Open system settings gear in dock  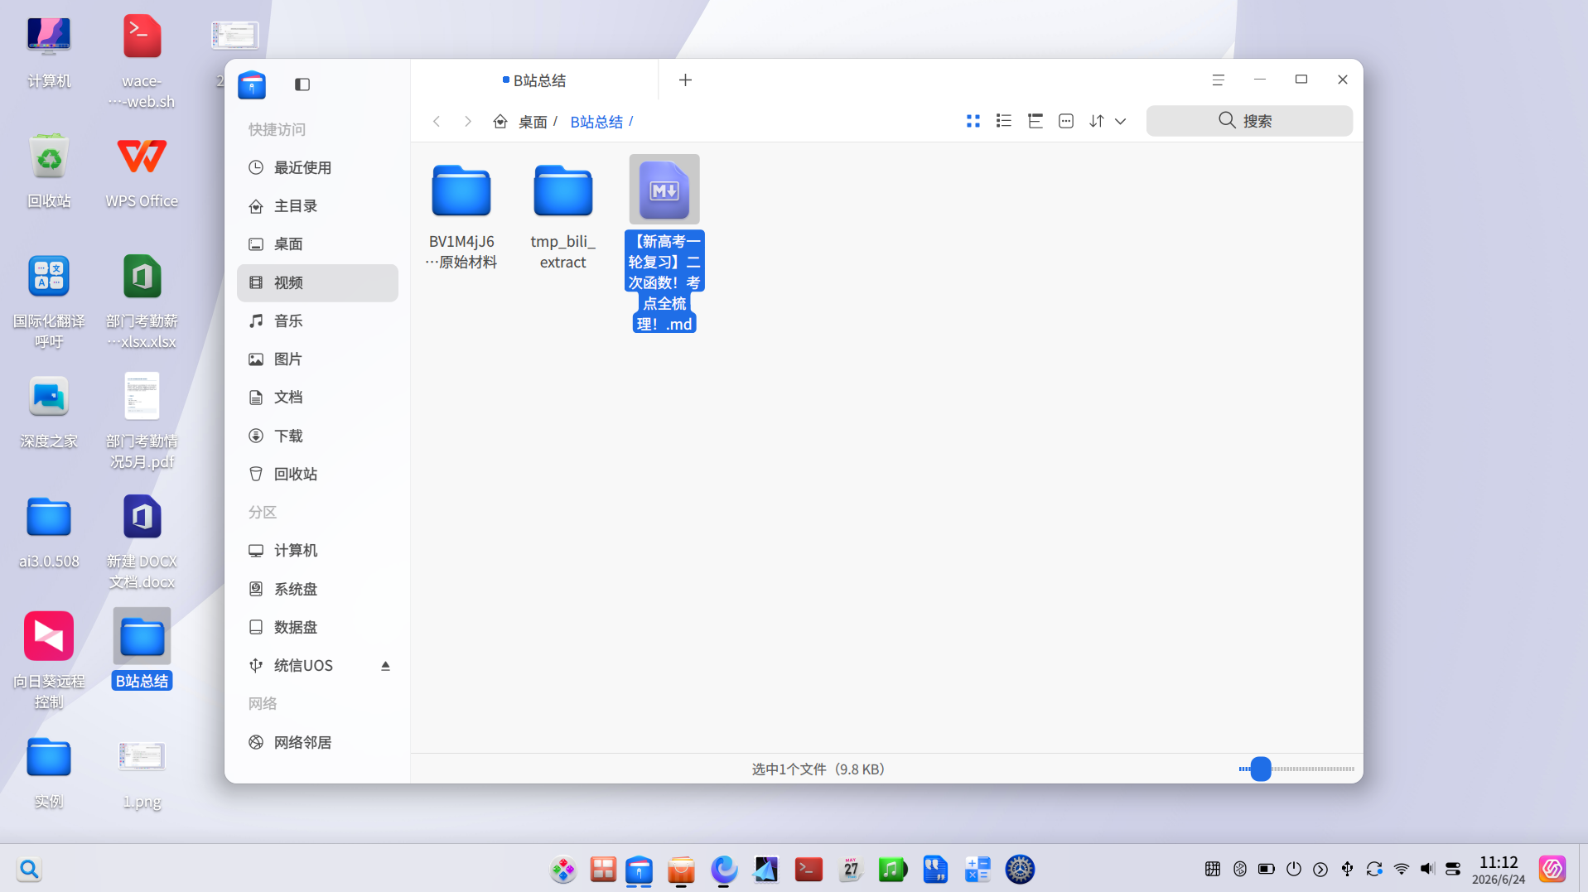1020,870
